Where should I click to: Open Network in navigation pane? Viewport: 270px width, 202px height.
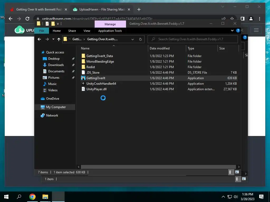coord(52,115)
